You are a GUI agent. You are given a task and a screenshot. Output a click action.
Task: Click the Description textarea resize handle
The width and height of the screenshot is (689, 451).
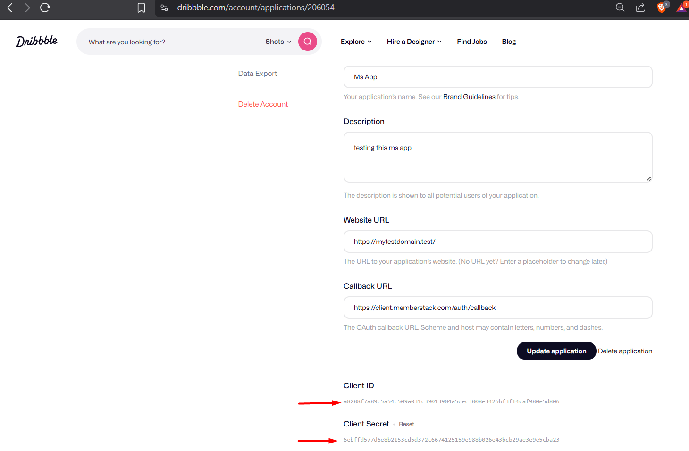(x=649, y=179)
